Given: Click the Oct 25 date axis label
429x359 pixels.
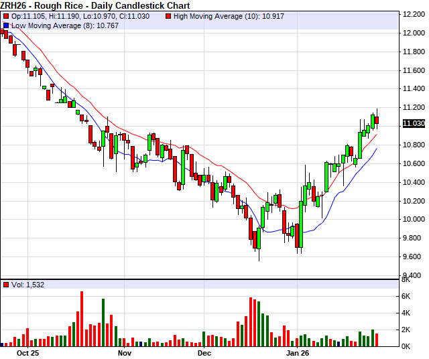Looking at the screenshot, I should (x=29, y=352).
